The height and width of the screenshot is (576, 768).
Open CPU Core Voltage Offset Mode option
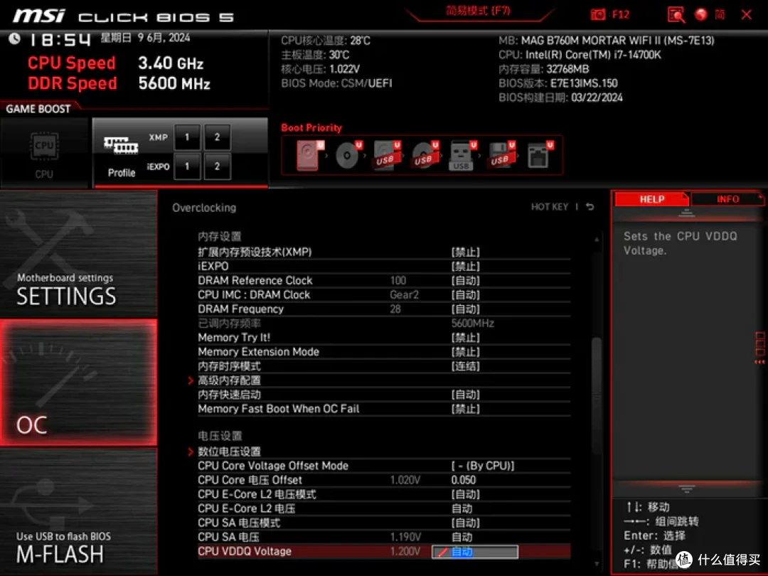pos(384,465)
